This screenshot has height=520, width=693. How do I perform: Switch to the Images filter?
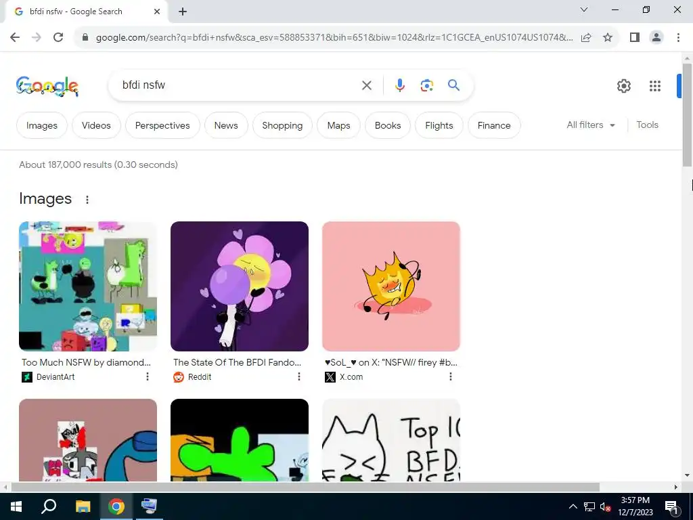click(x=41, y=125)
